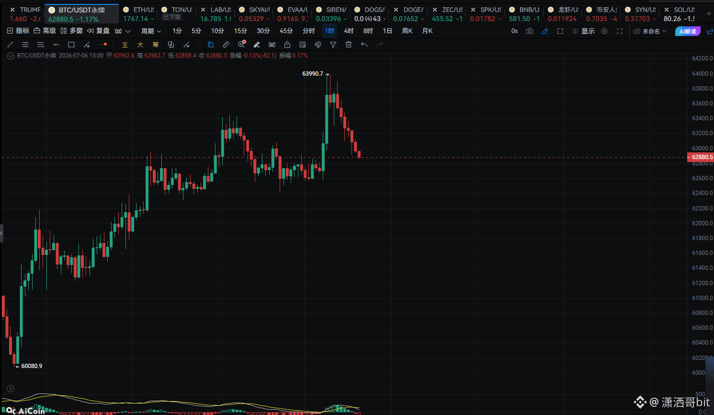Click the 大 large-order indicator icon

140,45
